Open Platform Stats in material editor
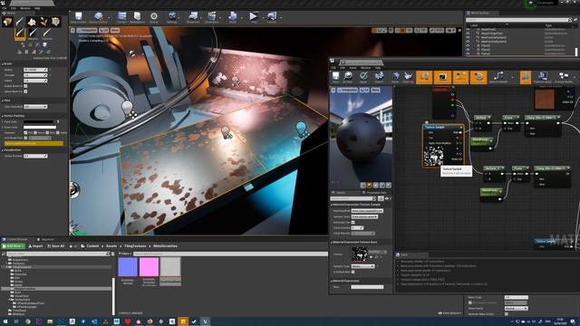Image resolution: width=580 pixels, height=326 pixels. pos(543,77)
